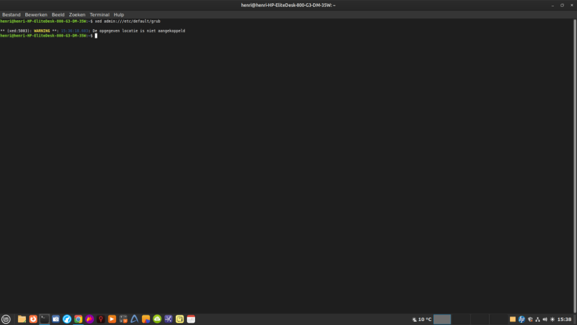Open the Bestand menu
Image resolution: width=577 pixels, height=325 pixels.
(x=11, y=14)
